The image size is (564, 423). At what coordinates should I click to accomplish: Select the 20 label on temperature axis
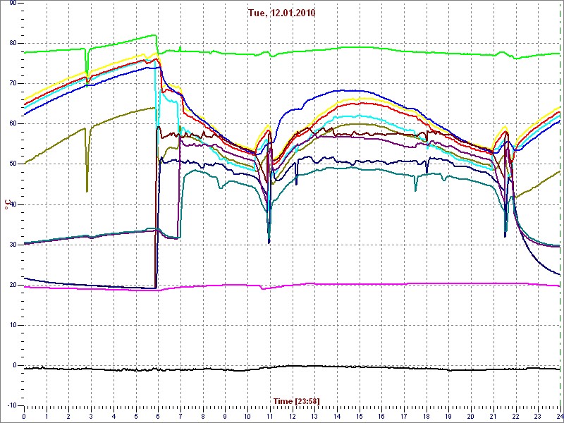[x=11, y=285]
